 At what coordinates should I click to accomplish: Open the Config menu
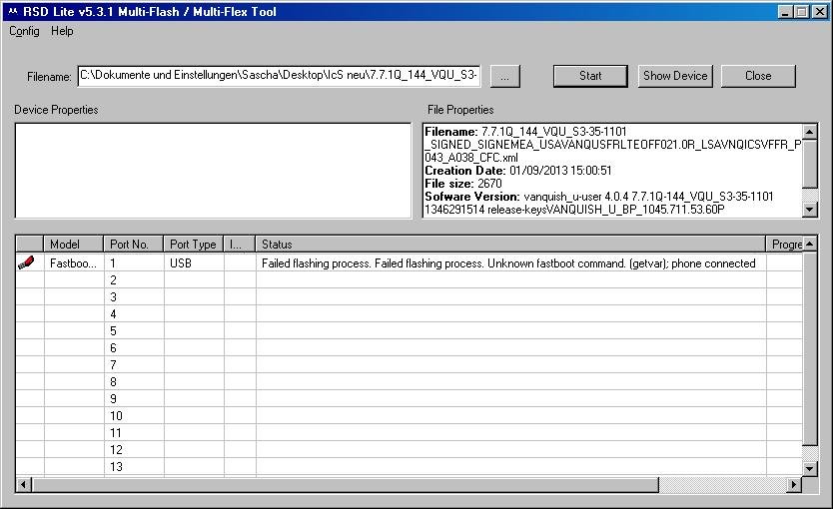click(24, 31)
